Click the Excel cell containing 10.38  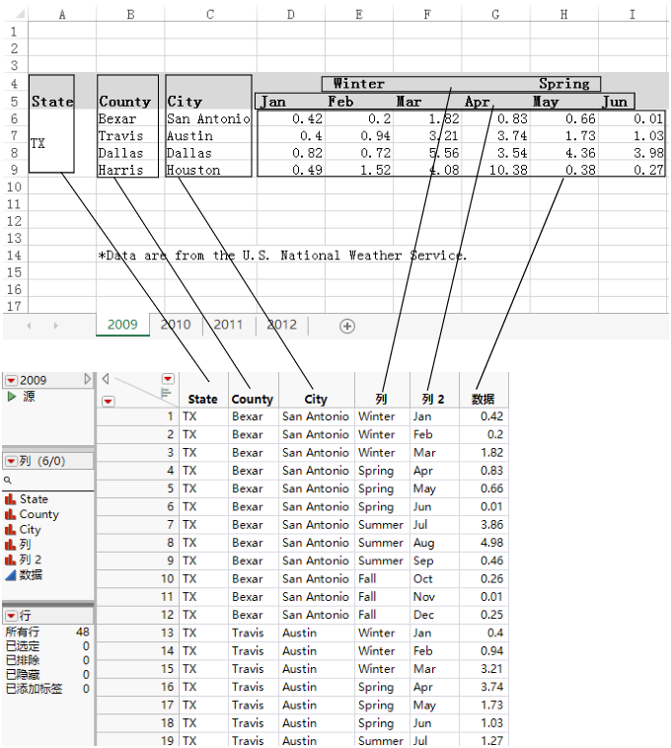(x=496, y=170)
